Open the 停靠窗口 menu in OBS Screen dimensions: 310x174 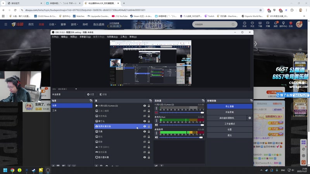(85, 37)
